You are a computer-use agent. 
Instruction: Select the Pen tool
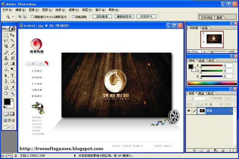pyautogui.click(x=6, y=81)
